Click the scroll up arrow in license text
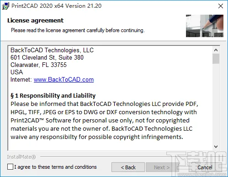This screenshot has height=177, width=228. [216, 50]
